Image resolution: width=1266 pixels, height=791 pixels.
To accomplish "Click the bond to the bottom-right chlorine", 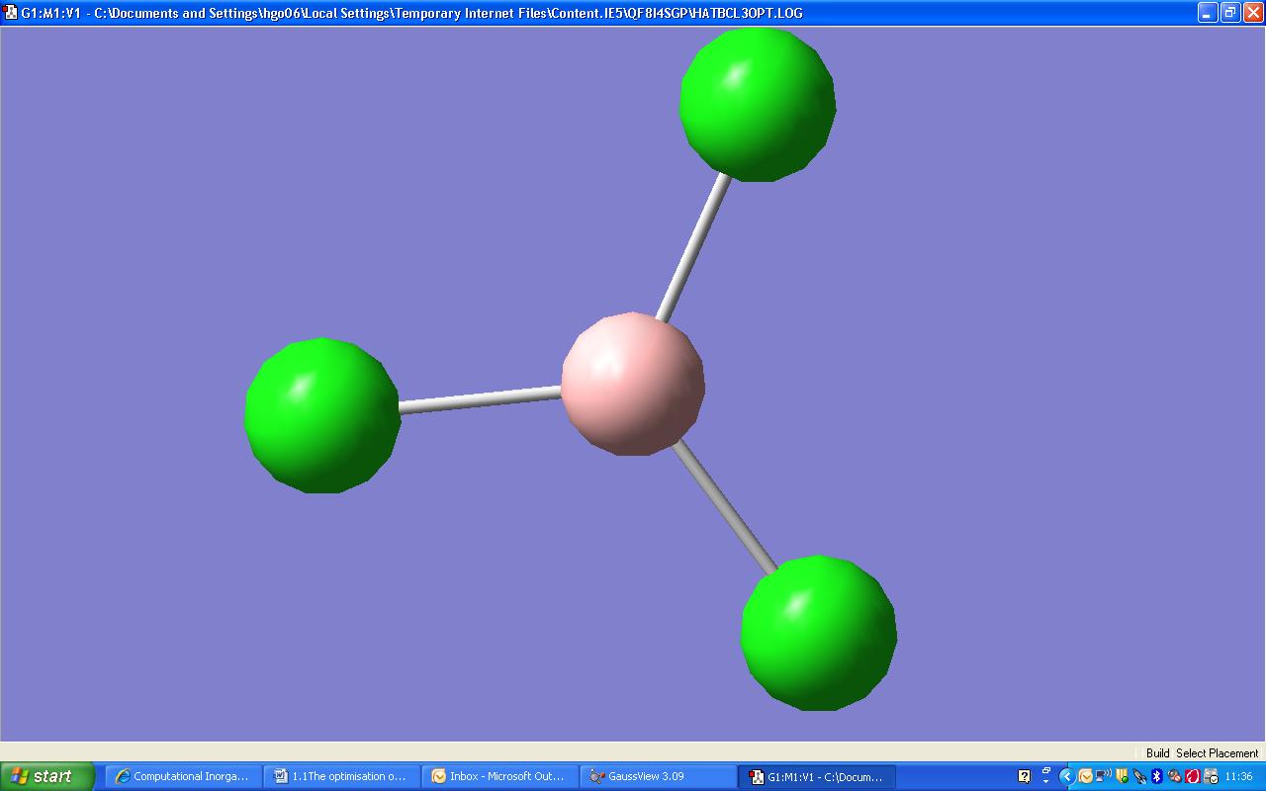I will click(x=725, y=507).
